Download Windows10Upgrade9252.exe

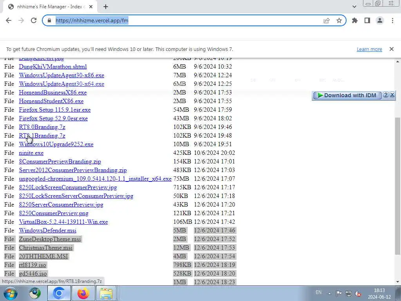tap(56, 144)
